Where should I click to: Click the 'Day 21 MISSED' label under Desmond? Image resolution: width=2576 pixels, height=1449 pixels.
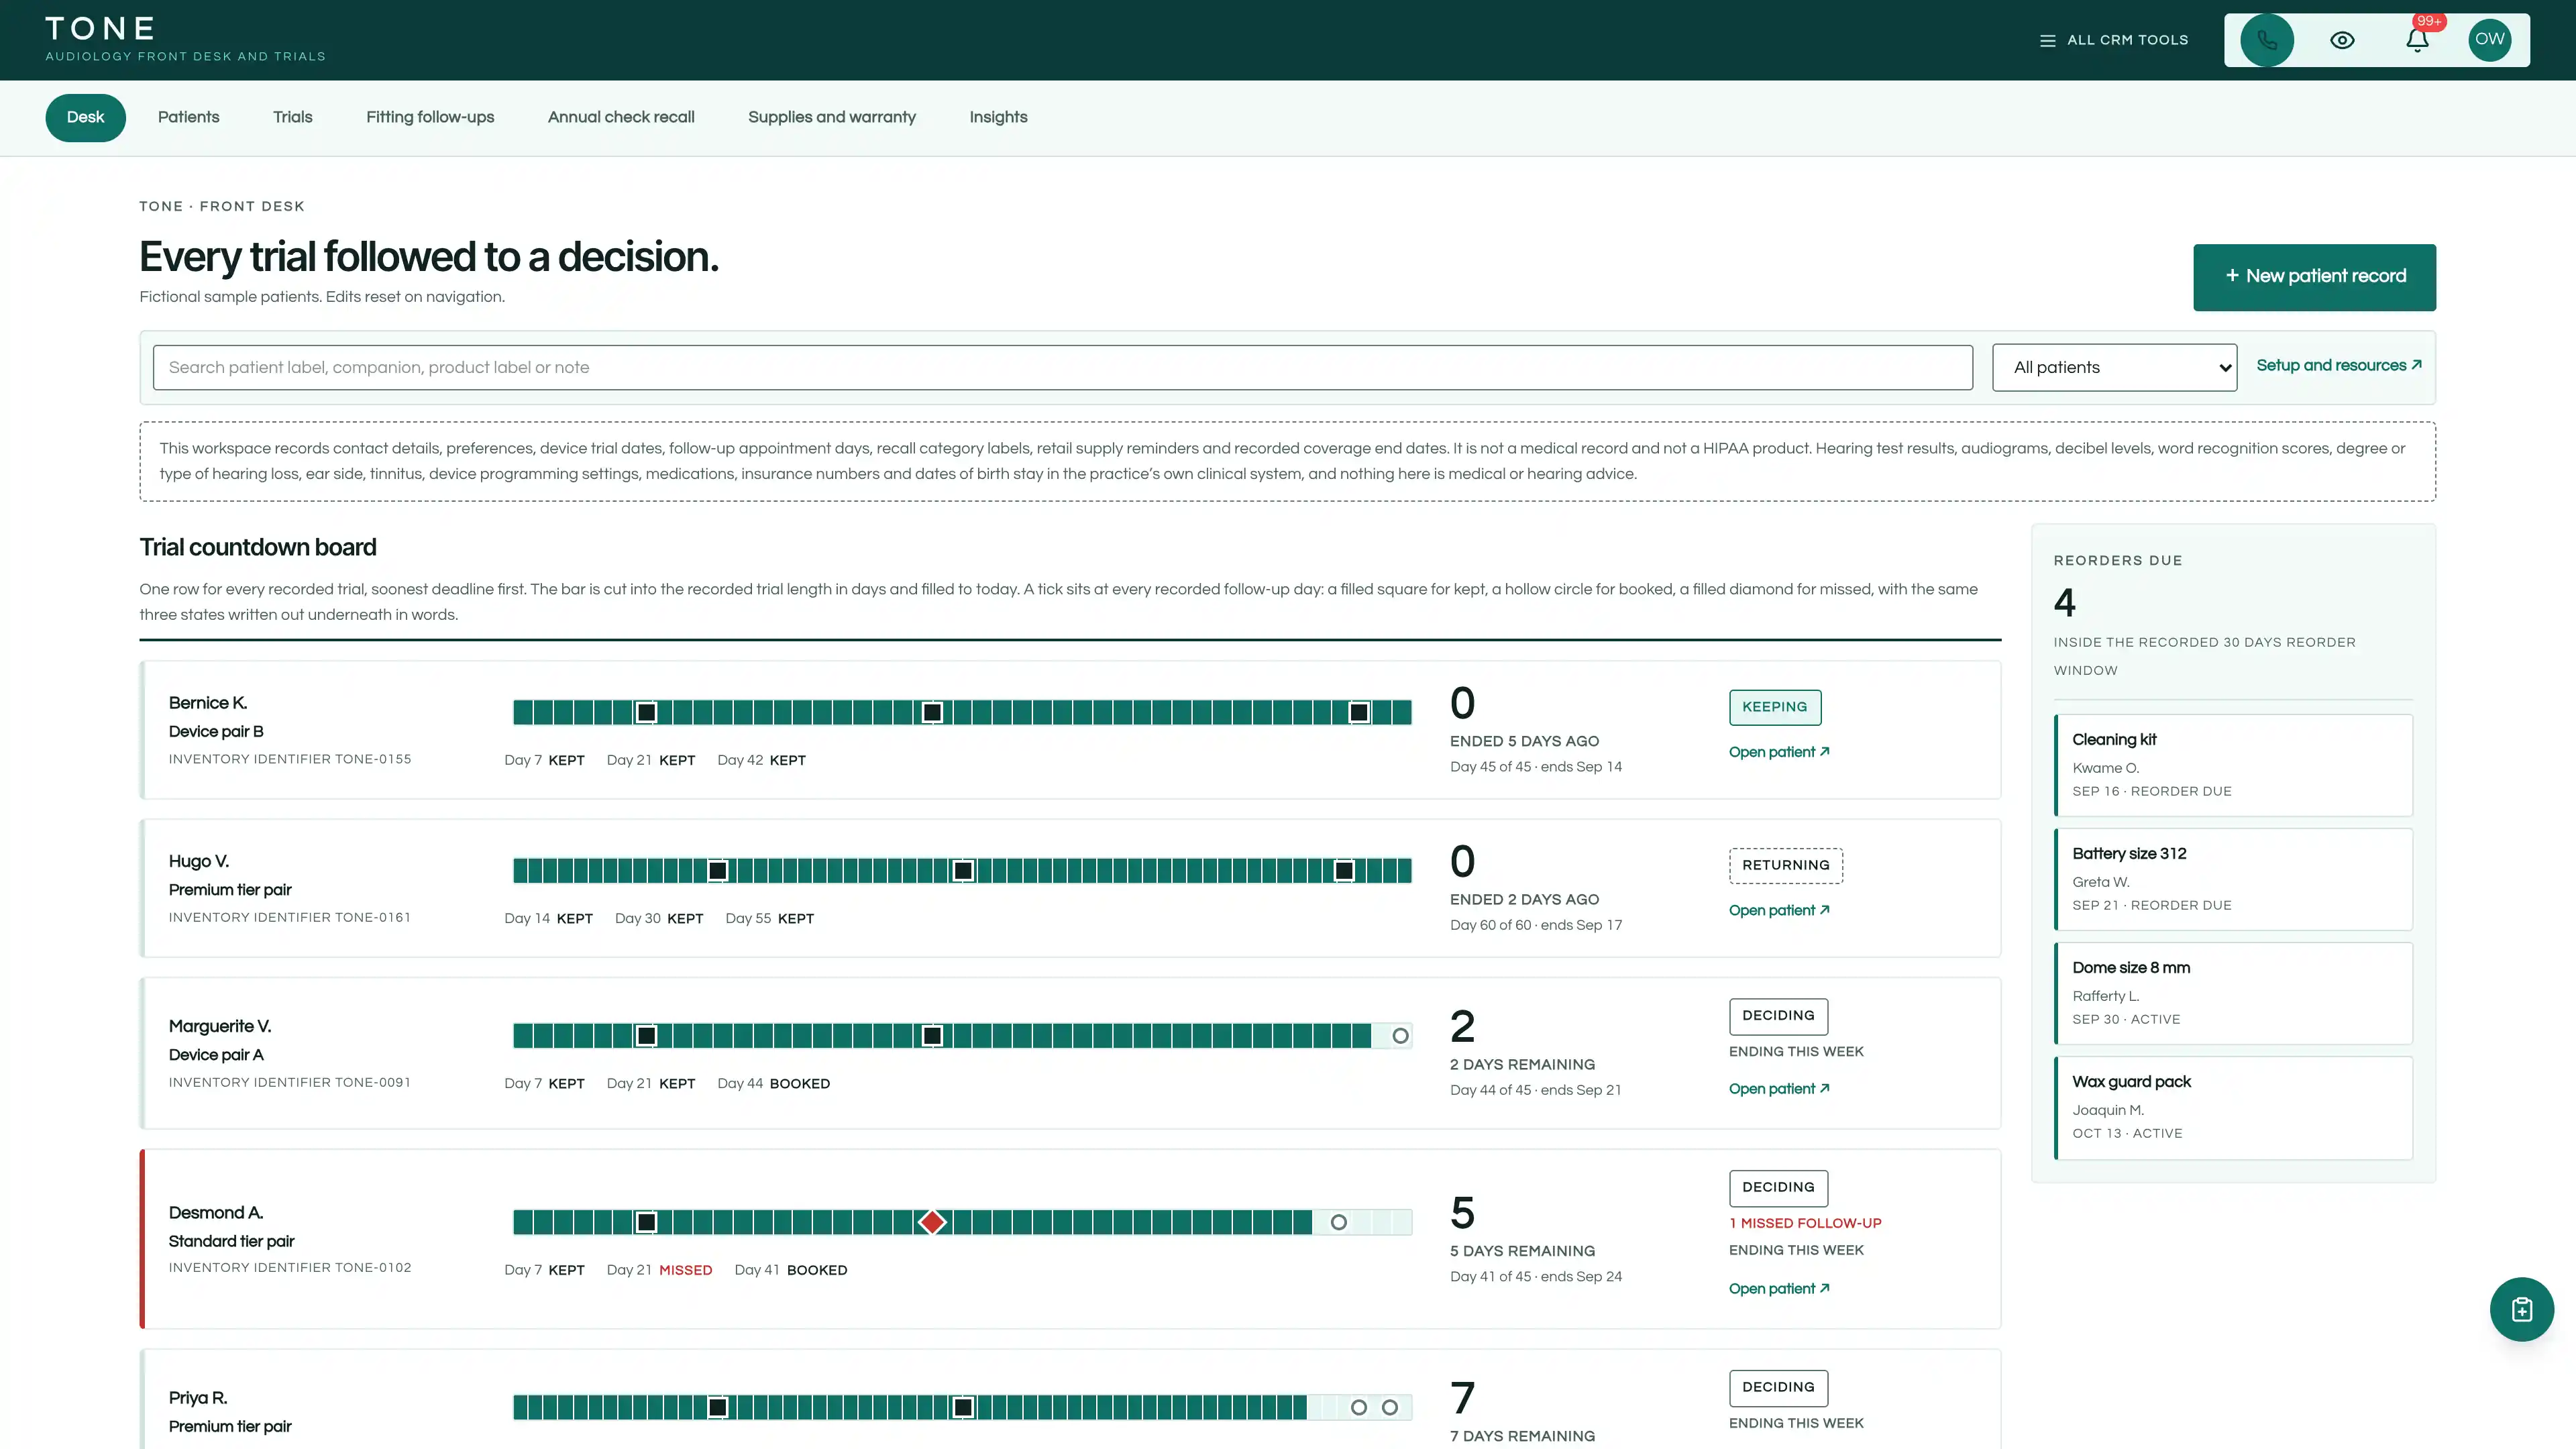[659, 1271]
